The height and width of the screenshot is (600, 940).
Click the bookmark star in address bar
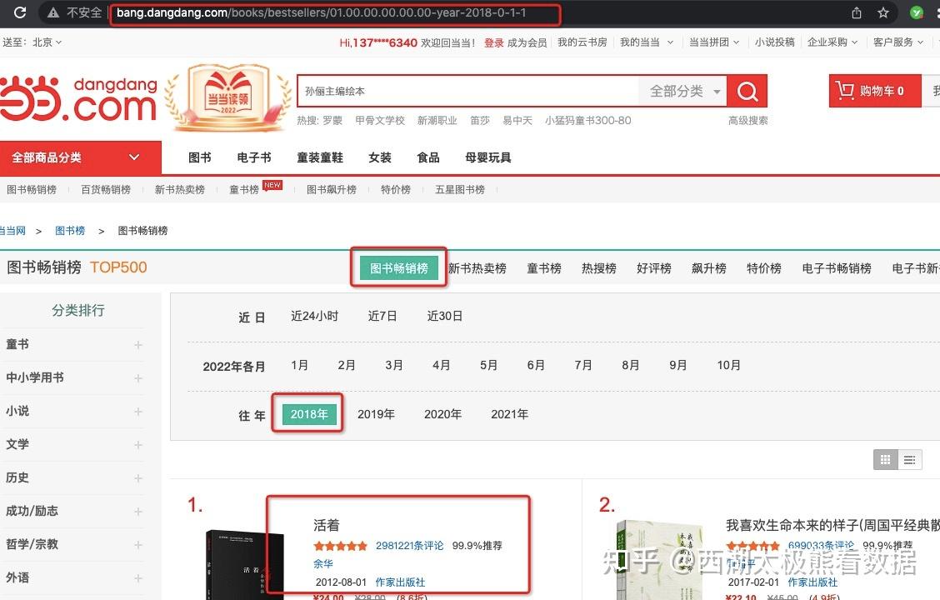pos(882,13)
